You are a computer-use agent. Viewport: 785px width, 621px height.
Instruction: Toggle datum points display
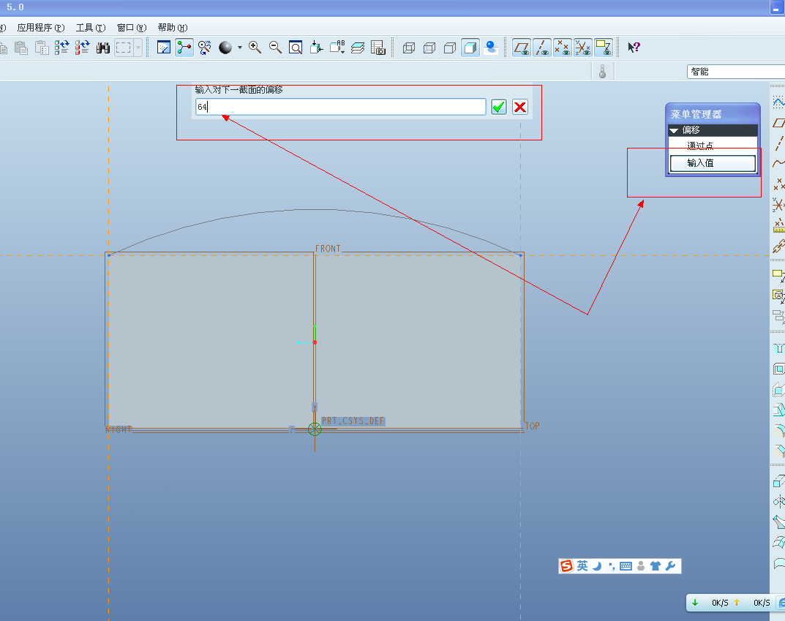point(563,48)
